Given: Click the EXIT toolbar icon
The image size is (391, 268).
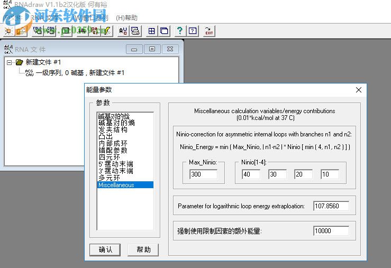Looking at the screenshot, I should (x=209, y=31).
